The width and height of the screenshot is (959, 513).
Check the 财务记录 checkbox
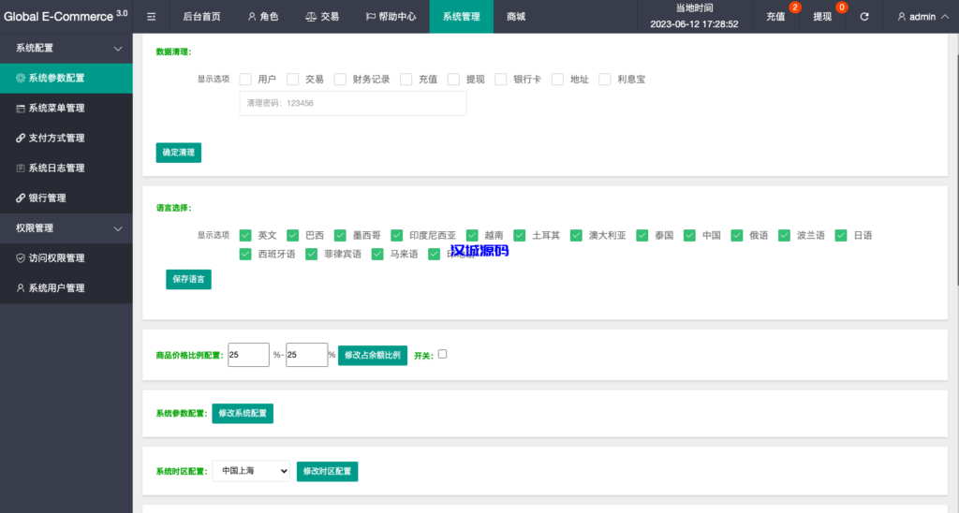point(340,79)
